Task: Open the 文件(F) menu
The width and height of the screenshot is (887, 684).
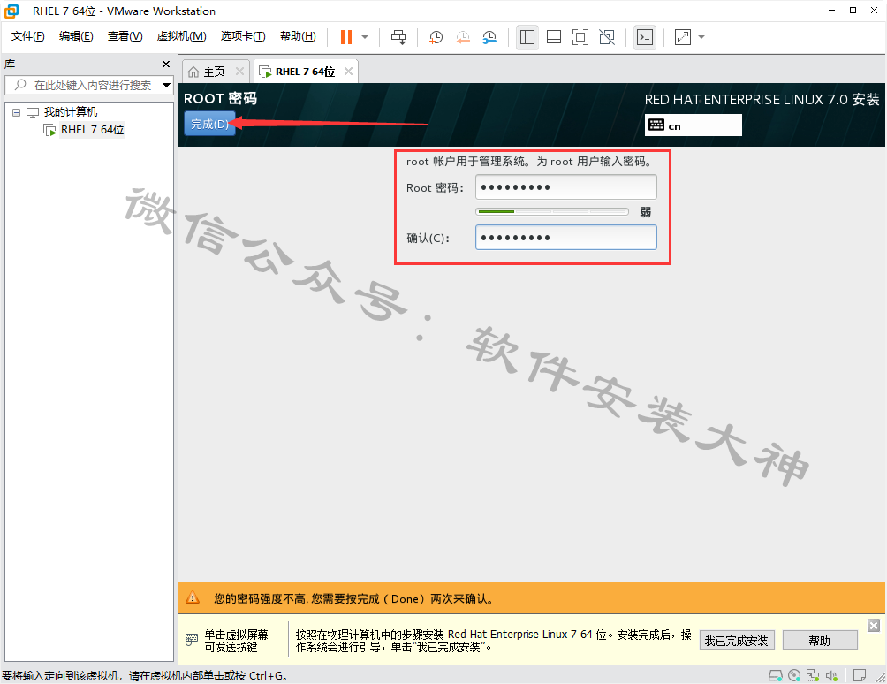Action: (27, 36)
